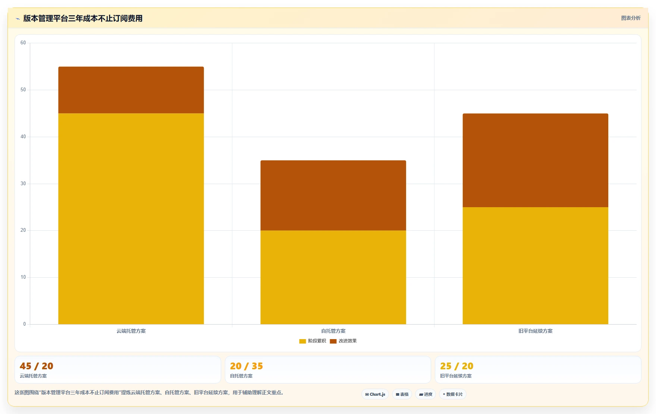Click the 云端托管方案 x-axis label
Screen dimensions: 656x414
[x=131, y=331]
